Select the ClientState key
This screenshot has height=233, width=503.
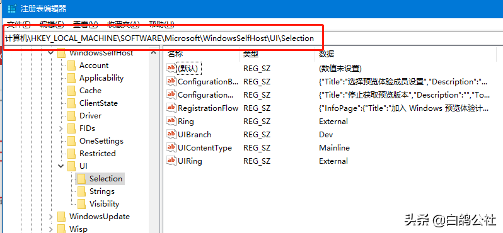(98, 103)
